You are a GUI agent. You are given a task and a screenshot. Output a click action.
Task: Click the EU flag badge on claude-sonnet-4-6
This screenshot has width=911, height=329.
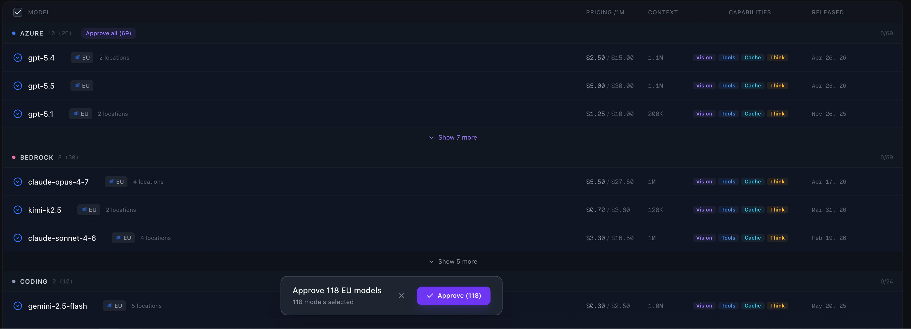pyautogui.click(x=123, y=238)
